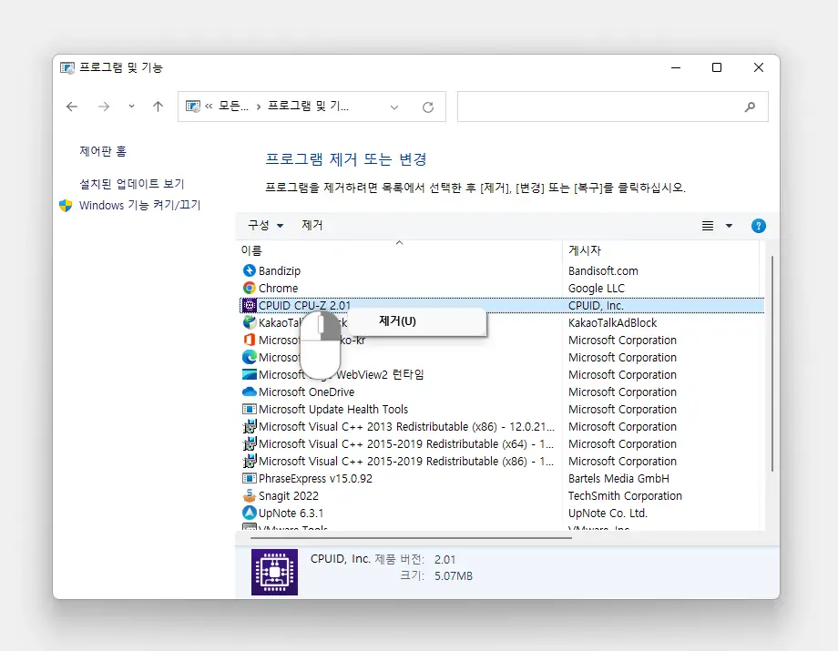Viewport: 838px width, 651px height.
Task: Click the Chrome icon in the list
Action: pyautogui.click(x=250, y=288)
